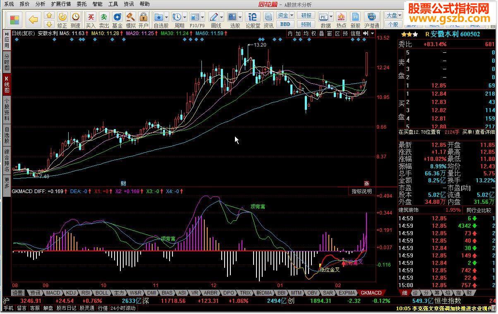498x314 pixels.
Task: Open the colorful home tiles icon
Action: tap(15, 19)
